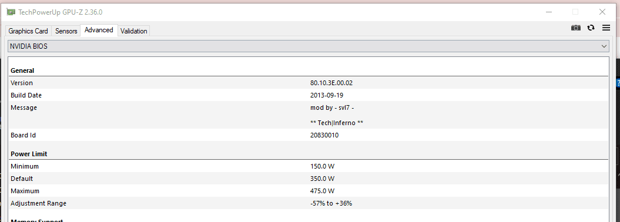
Task: Select the Advanced tab
Action: (99, 30)
